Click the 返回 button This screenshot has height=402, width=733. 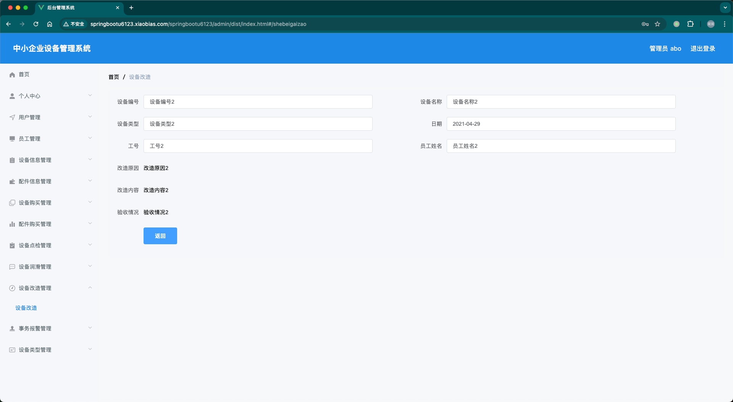coord(160,236)
